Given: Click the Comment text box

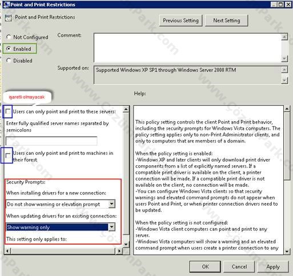Looking at the screenshot, I should coord(187,47).
